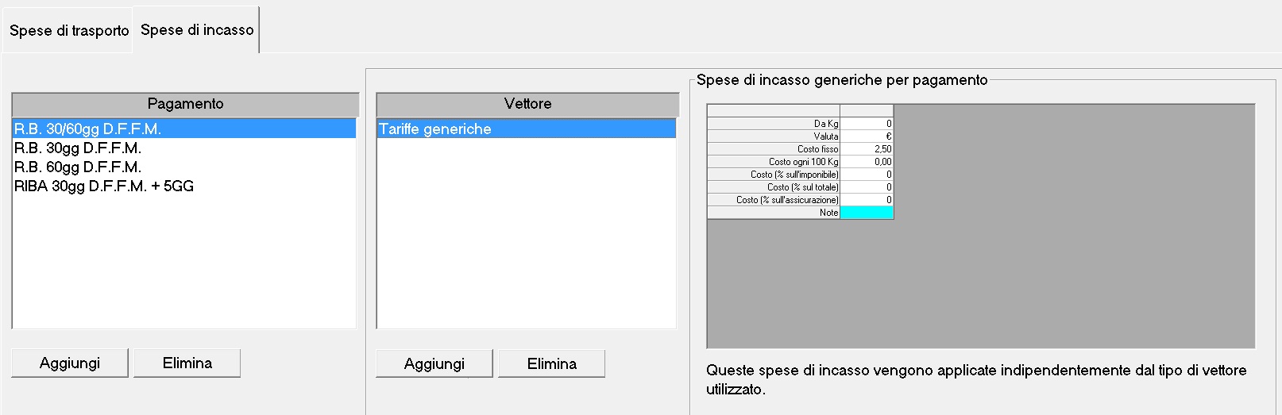Select the Spese di incasso tab
This screenshot has height=415, width=1282.
point(197,30)
